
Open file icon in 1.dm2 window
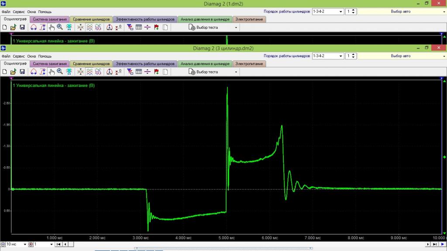[13, 27]
